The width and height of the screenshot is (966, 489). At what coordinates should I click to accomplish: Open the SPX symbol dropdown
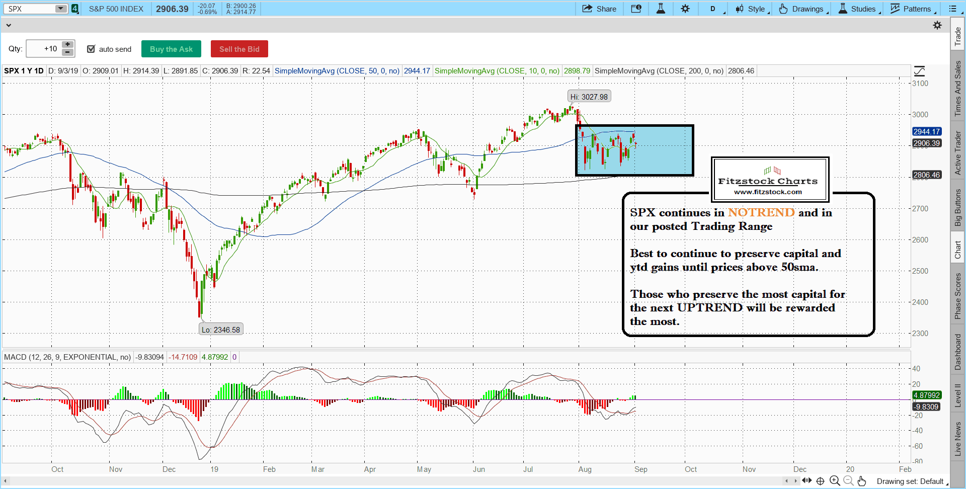60,9
